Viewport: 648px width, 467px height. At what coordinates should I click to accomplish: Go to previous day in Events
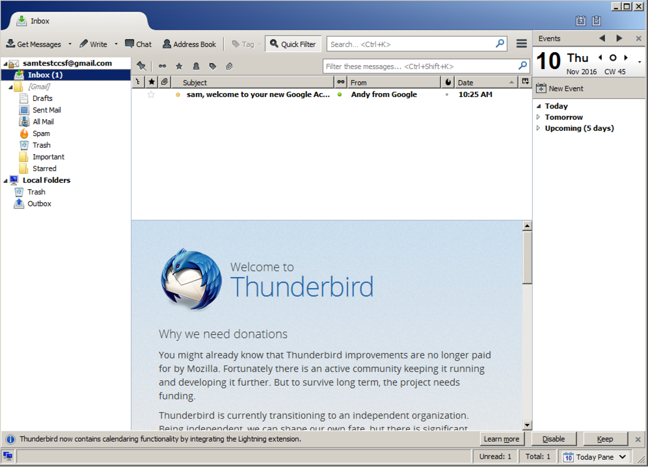(600, 57)
